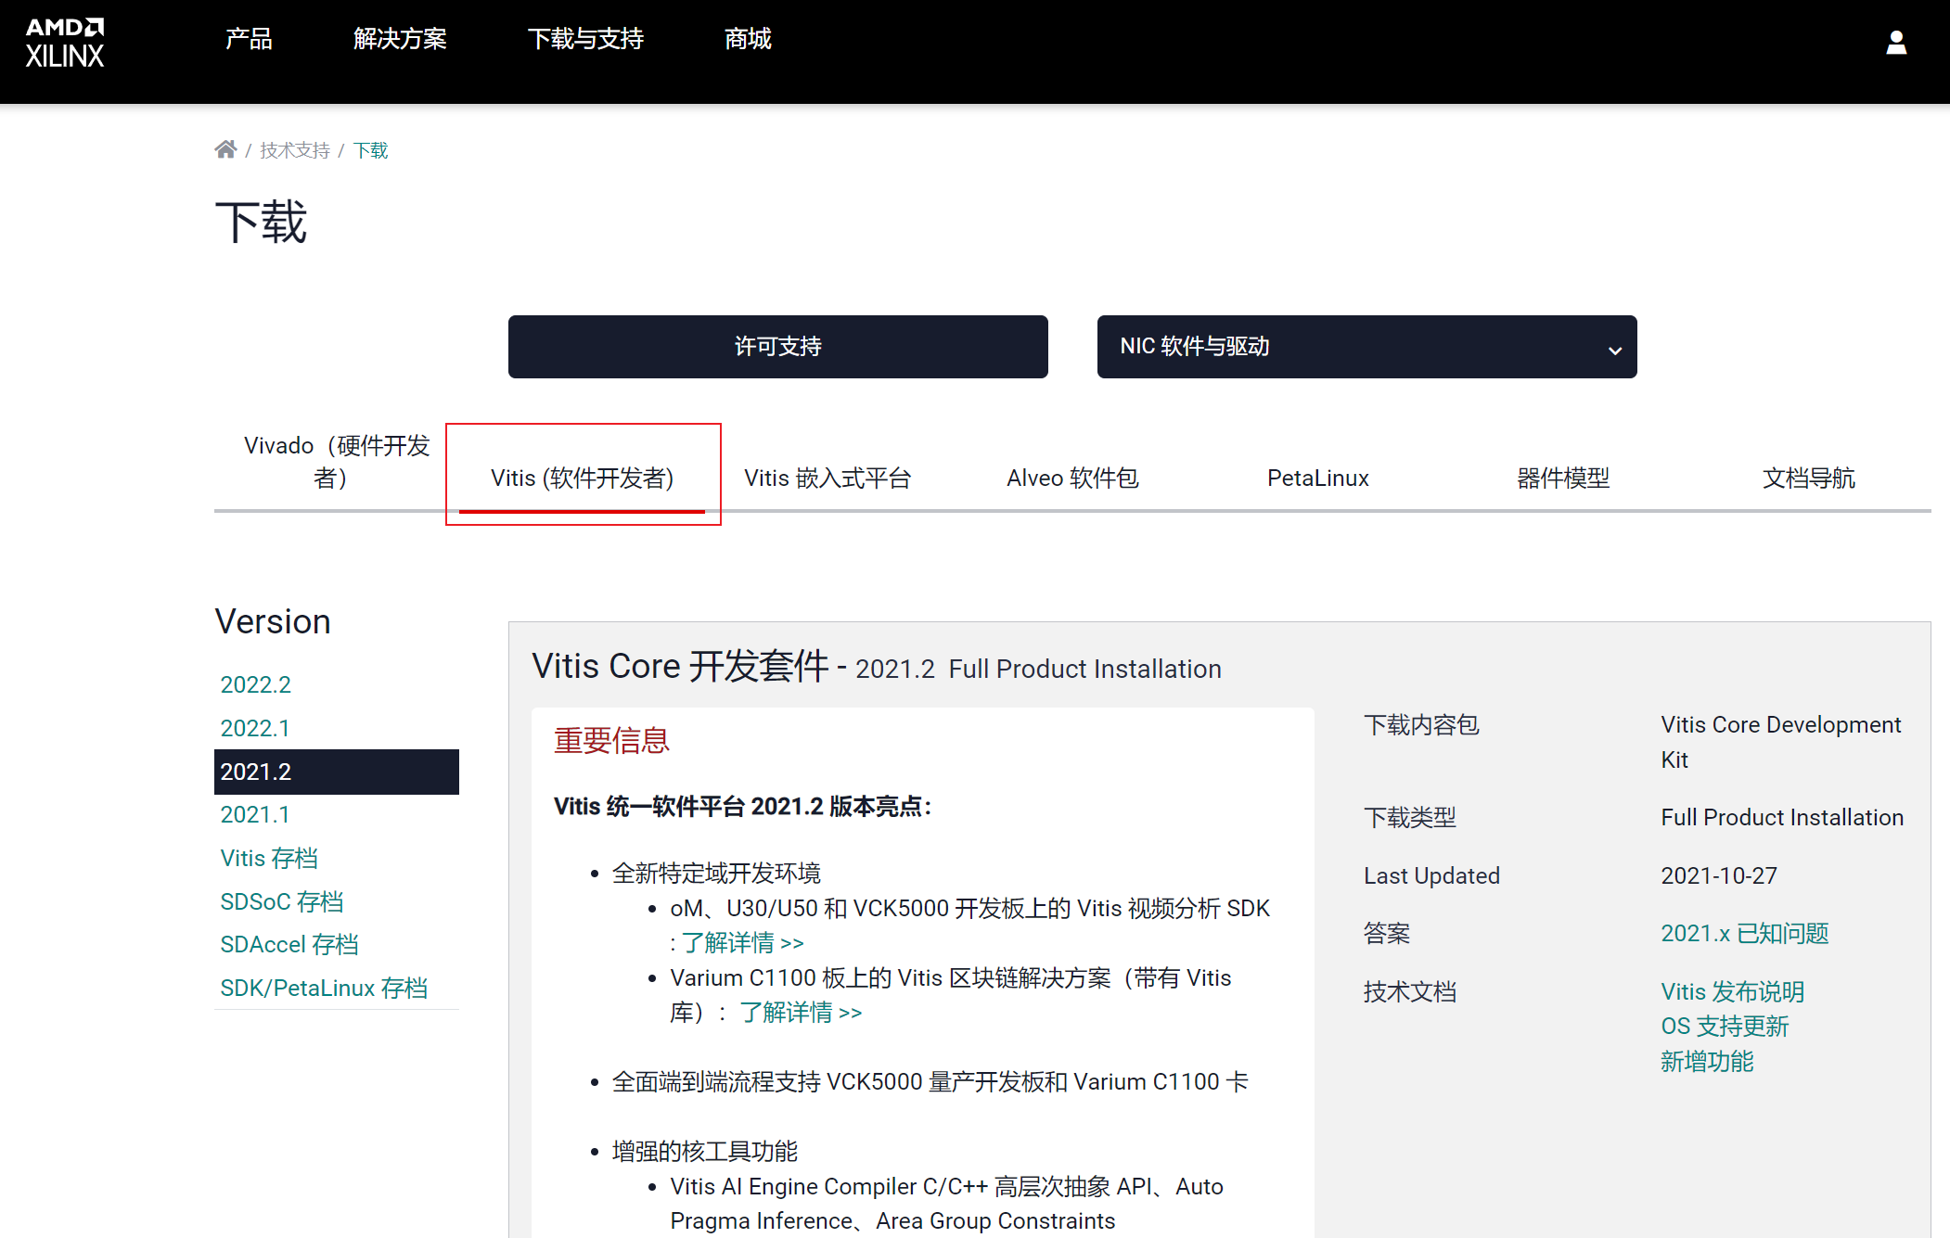Open the 2021.x 已知问题 answer link
Screen dimensions: 1950x1238
coord(1744,934)
